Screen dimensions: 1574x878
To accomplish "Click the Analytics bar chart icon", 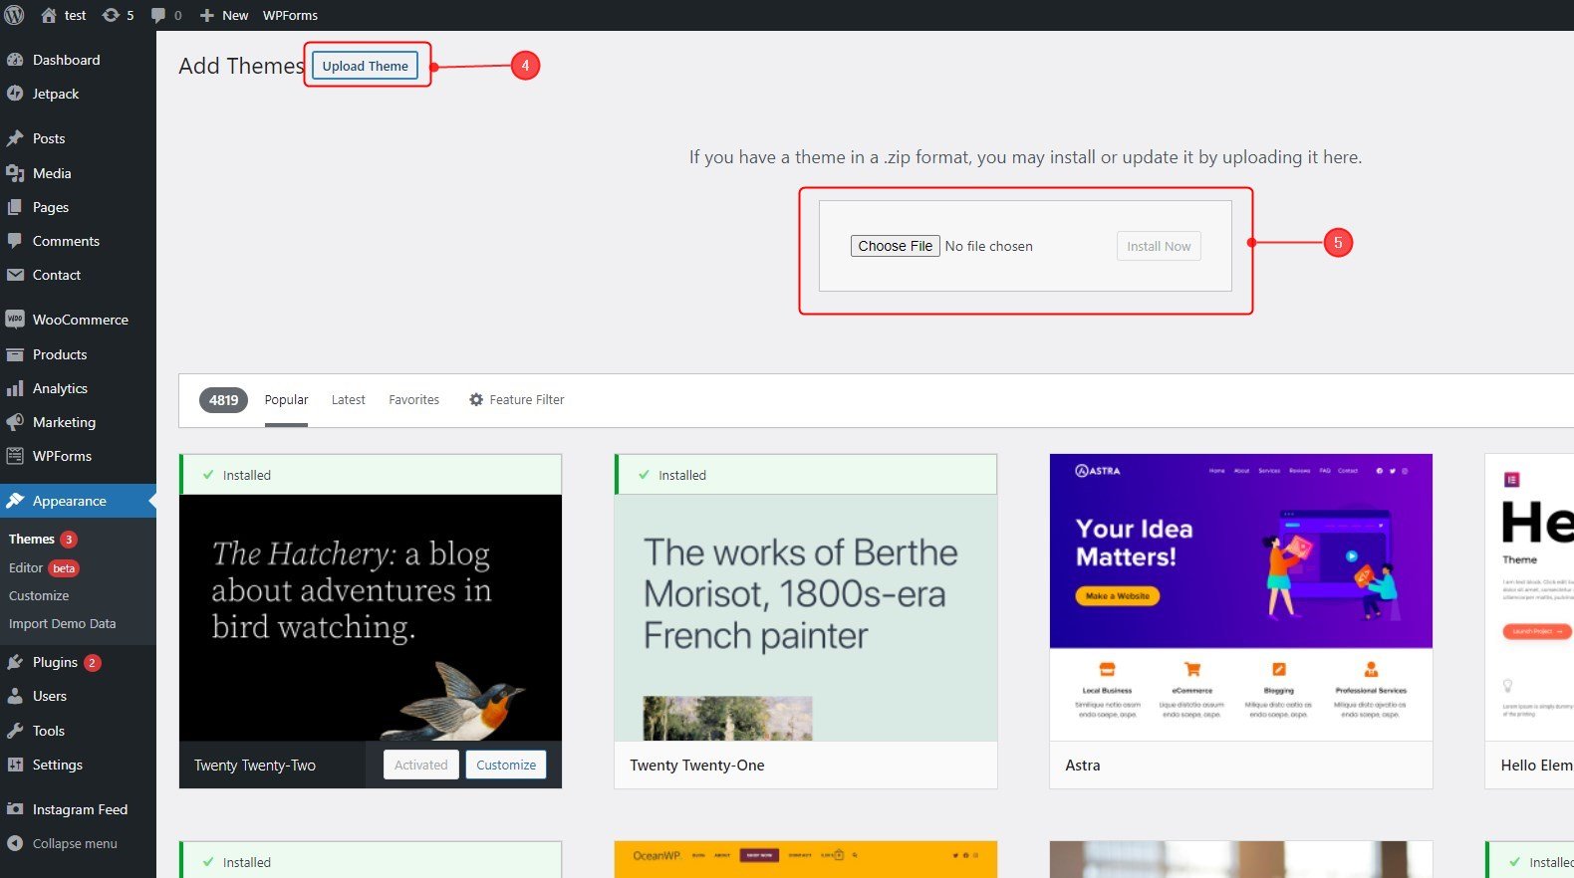I will click(x=15, y=388).
